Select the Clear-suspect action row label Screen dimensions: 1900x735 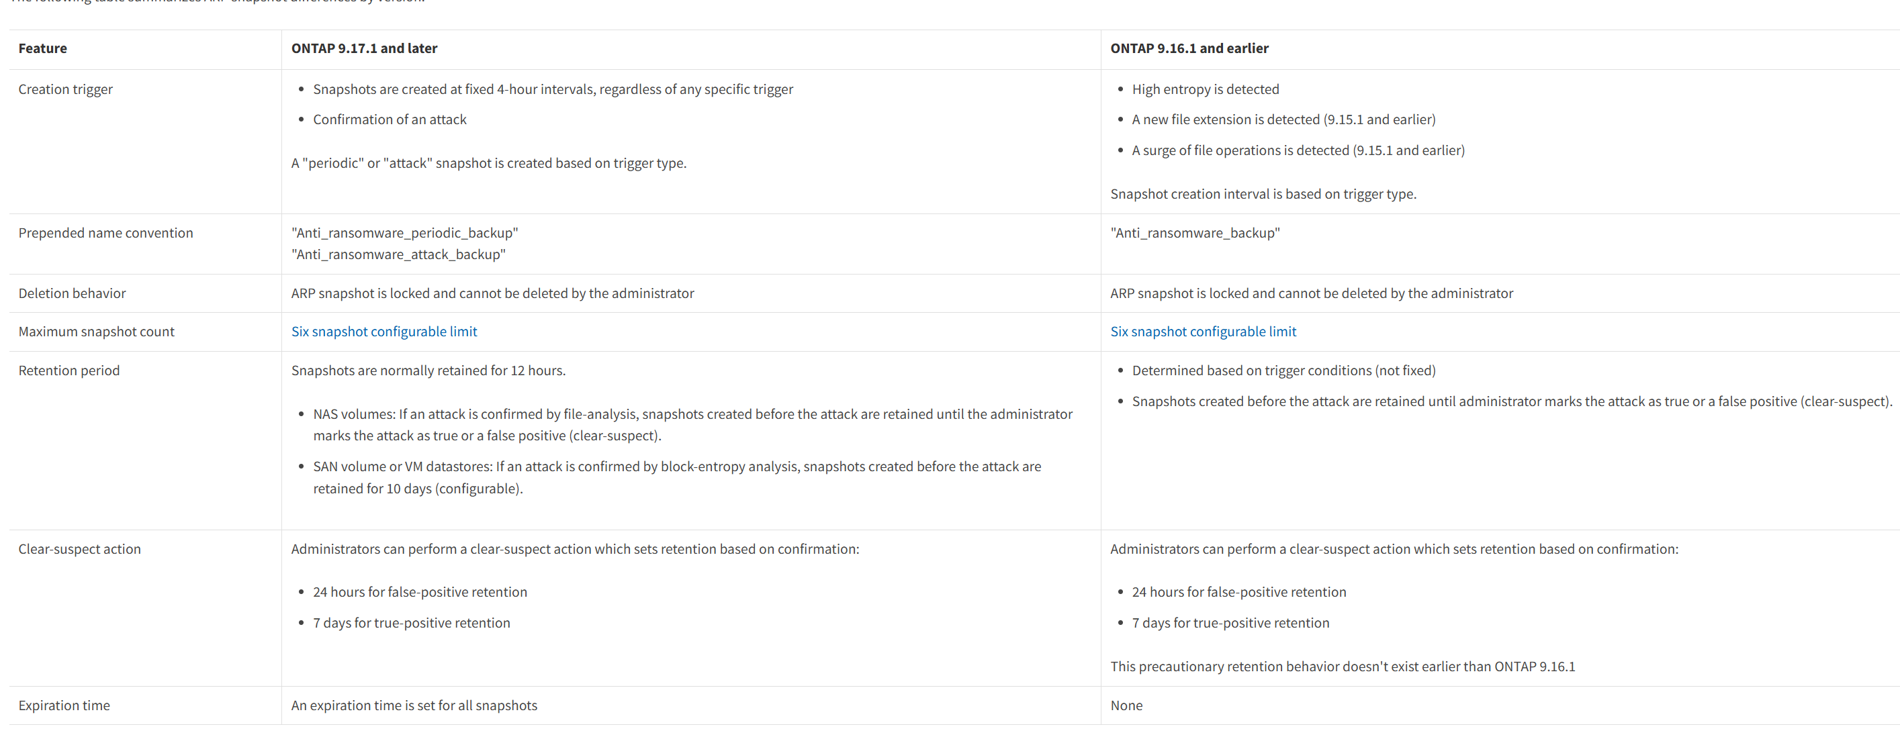coord(80,549)
